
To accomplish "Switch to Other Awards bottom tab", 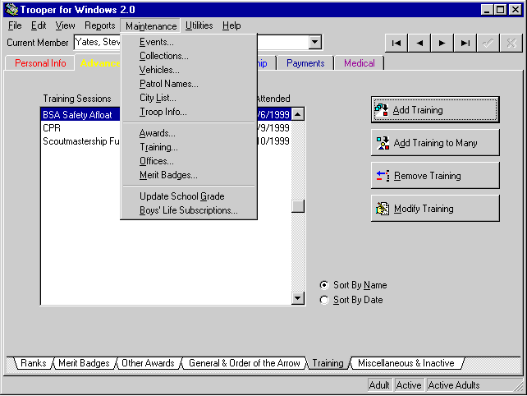I will [148, 363].
